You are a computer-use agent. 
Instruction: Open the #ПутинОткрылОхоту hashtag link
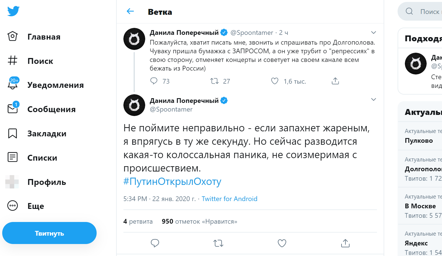(172, 182)
